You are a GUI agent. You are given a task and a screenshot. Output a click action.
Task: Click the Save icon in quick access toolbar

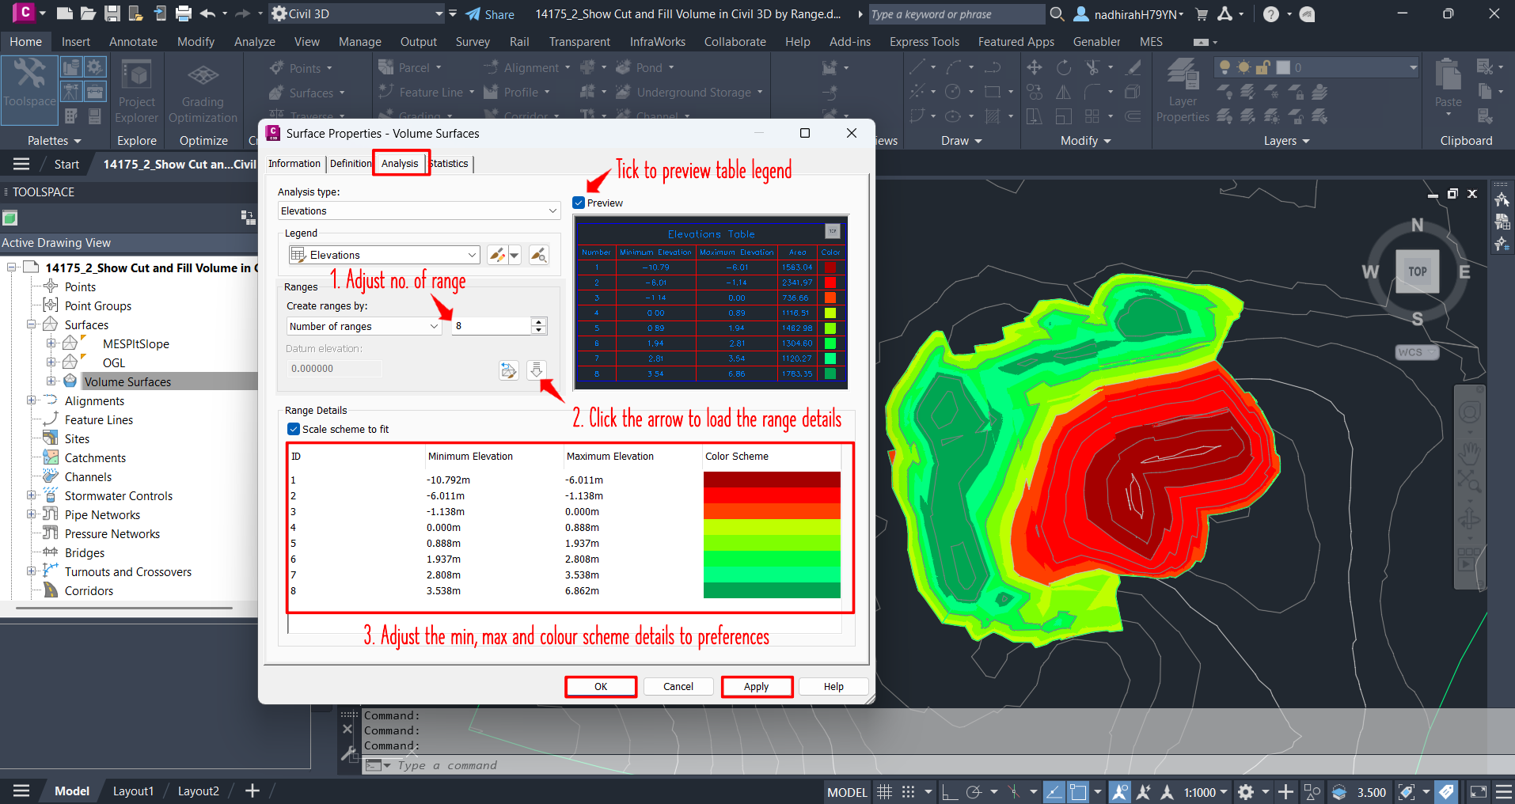coord(112,13)
